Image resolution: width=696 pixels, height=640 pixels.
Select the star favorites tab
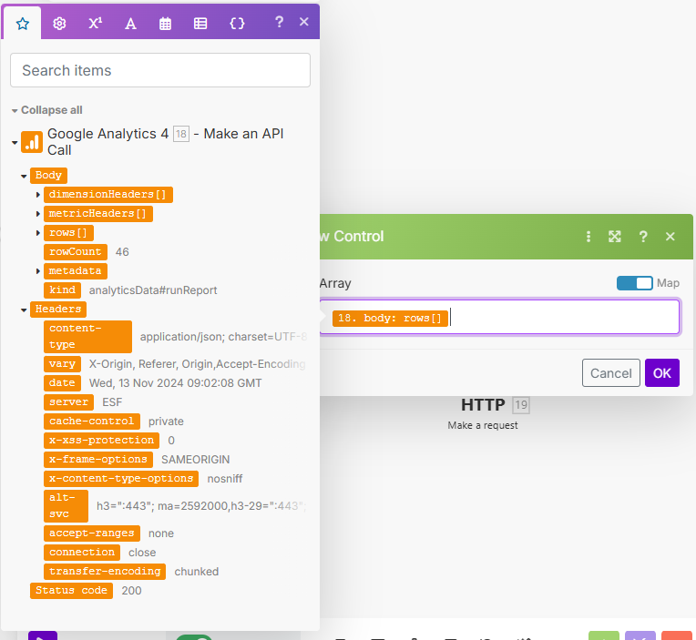(22, 24)
